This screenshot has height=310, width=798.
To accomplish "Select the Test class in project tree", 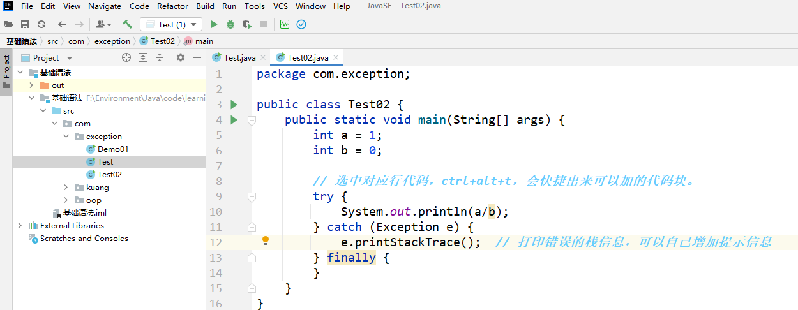I will 100,161.
